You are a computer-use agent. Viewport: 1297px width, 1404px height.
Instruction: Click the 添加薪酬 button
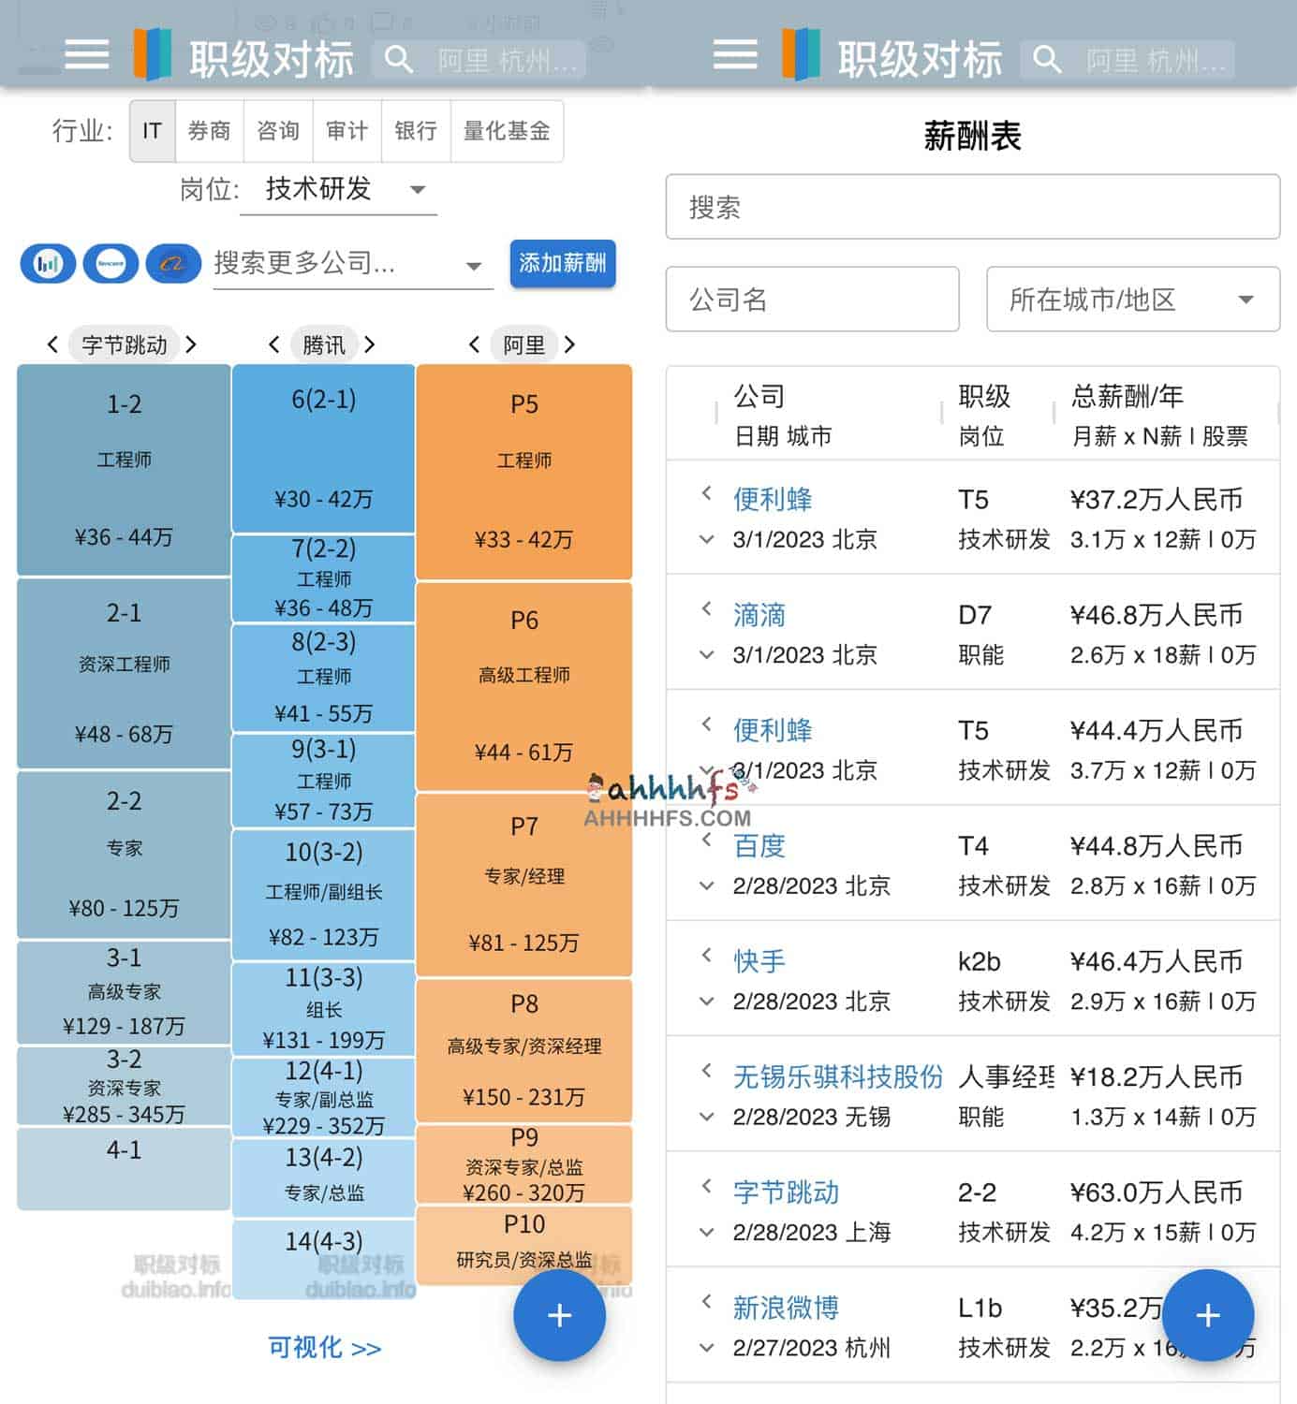point(563,264)
